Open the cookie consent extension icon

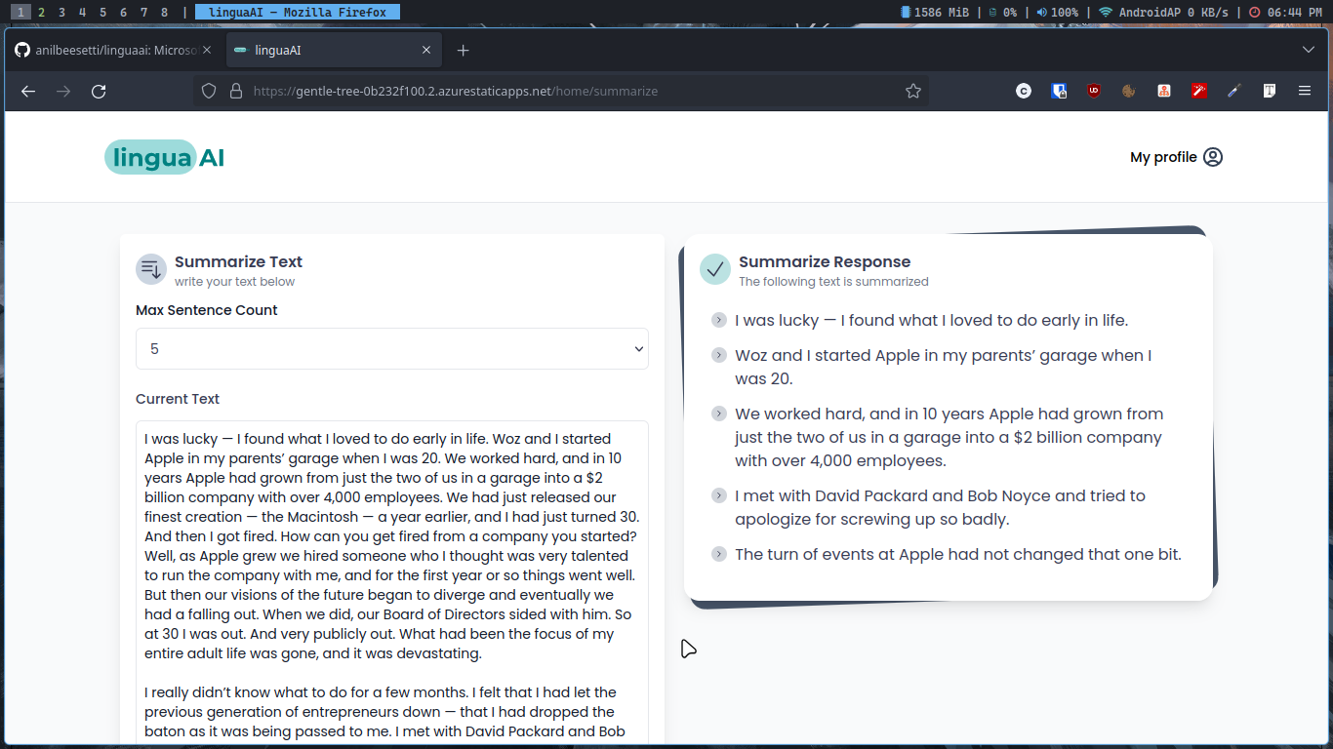click(1128, 90)
